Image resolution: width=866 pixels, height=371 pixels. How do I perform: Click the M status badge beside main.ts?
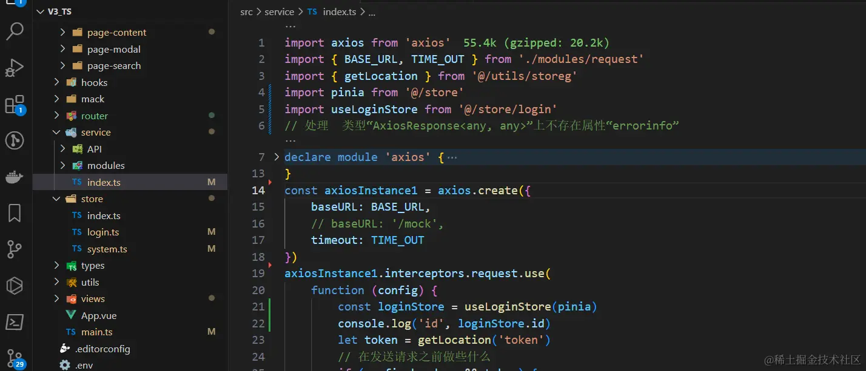(x=212, y=332)
